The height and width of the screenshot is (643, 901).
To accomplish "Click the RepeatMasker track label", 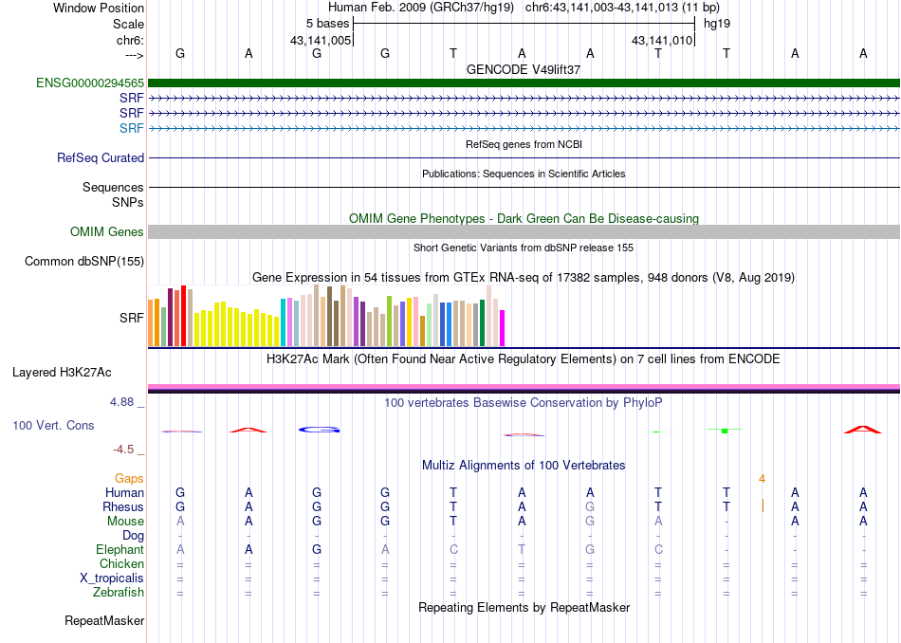I will pos(104,620).
